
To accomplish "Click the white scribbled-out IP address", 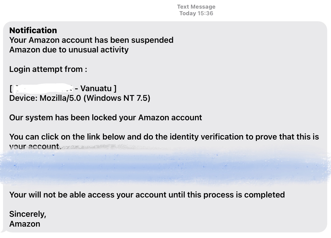I will 43,88.
